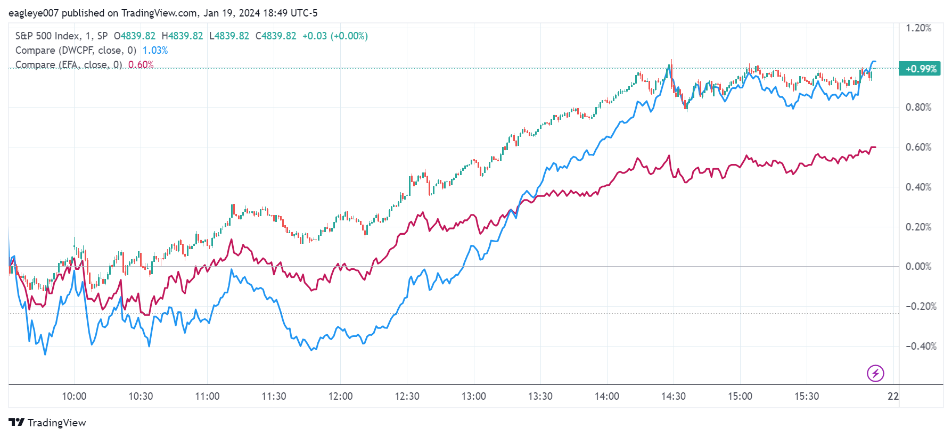
Task: Click the purple lightning bolt icon
Action: tap(875, 373)
